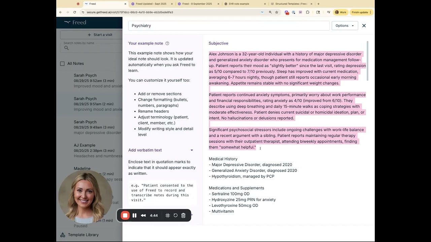431x242 pixels.
Task: Click the Sertraline 100mg OD line
Action: point(229,194)
